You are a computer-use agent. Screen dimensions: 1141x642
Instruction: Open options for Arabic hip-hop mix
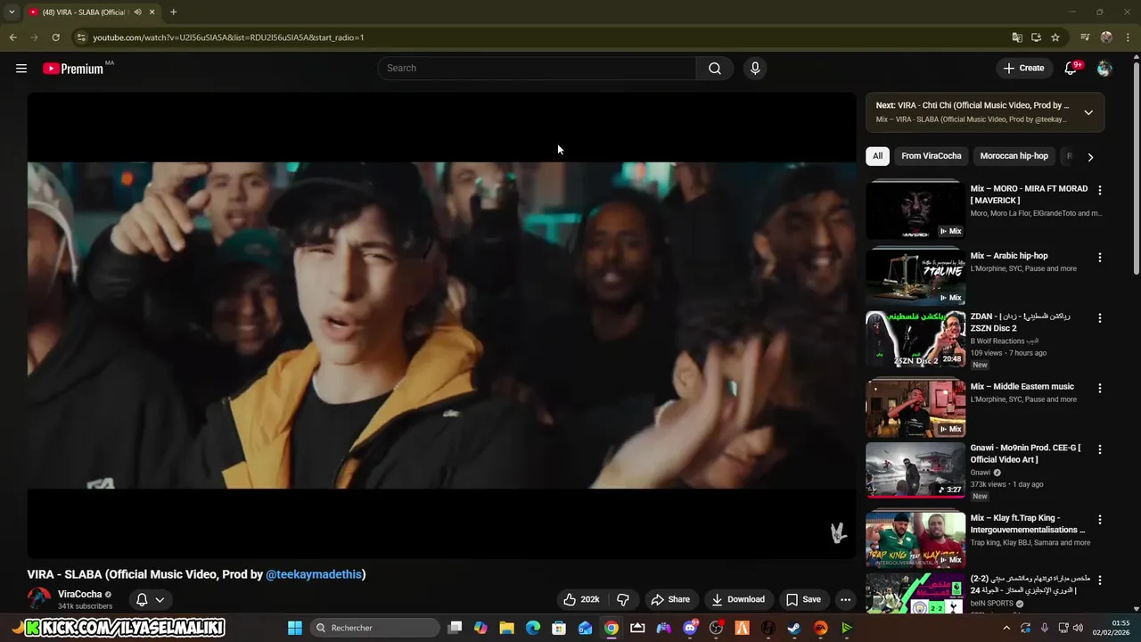click(x=1099, y=257)
